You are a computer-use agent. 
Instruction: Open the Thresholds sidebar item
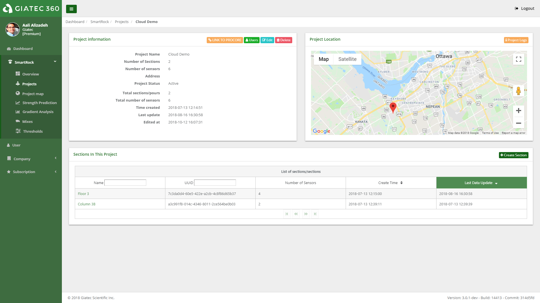[33, 131]
